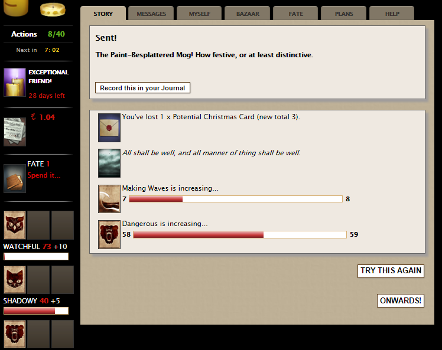Click the Onwards! button

click(x=400, y=301)
